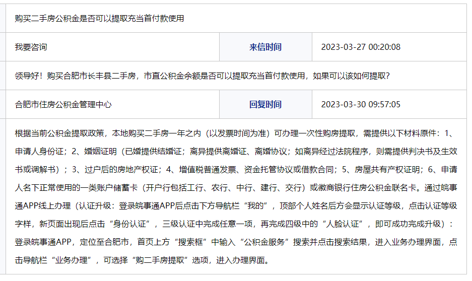472x281 pixels.
Task: Click the reply line starting "人名下正常使用的一类账户储蓄卡"
Action: (x=236, y=188)
